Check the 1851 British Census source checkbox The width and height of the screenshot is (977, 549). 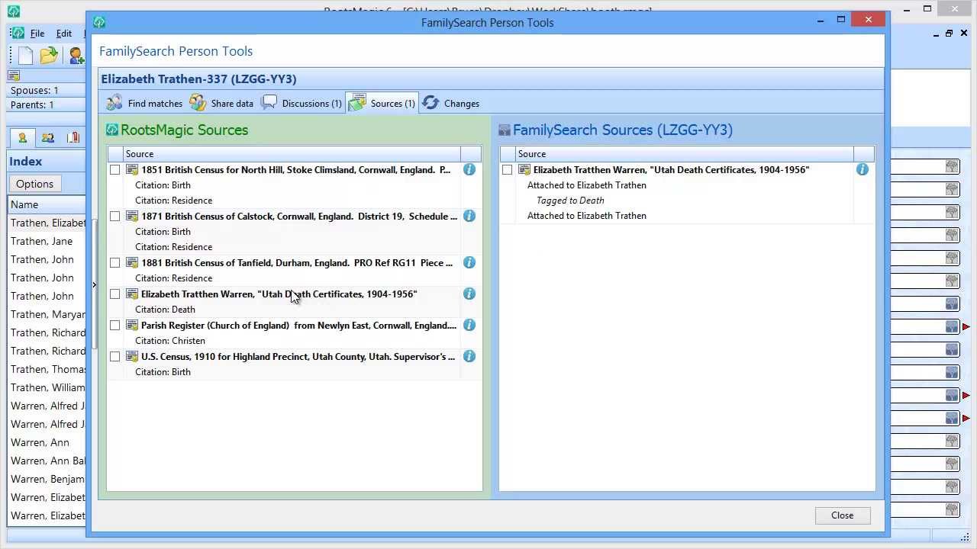click(x=115, y=170)
